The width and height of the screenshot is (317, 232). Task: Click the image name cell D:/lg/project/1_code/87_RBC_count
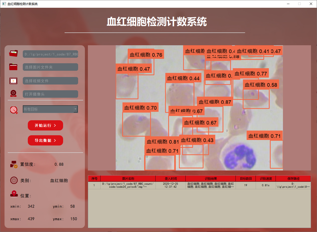coord(128,185)
